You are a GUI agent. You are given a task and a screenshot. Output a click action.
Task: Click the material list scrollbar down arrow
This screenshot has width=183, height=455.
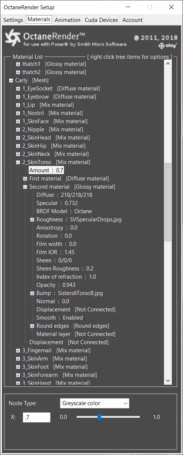pyautogui.click(x=168, y=380)
